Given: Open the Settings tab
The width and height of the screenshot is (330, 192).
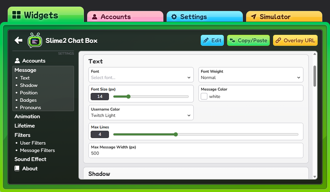Looking at the screenshot, I should 204,17.
